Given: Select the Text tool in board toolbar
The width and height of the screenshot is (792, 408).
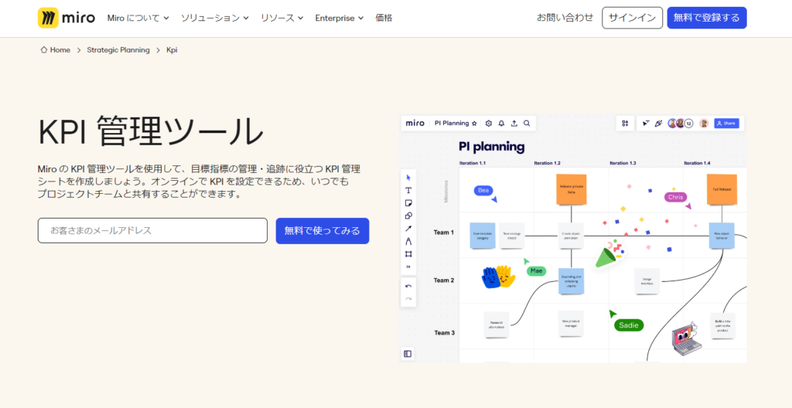Looking at the screenshot, I should [x=408, y=190].
